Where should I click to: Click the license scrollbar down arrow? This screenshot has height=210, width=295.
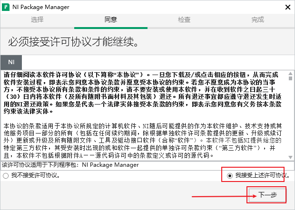point(291,157)
